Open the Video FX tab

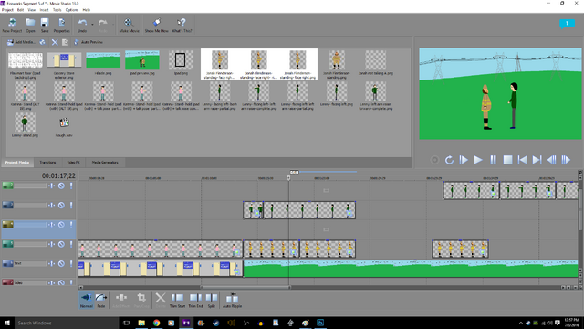click(73, 163)
